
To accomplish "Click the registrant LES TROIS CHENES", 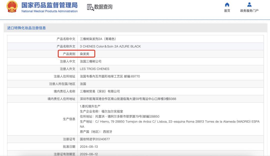I will (x=94, y=69).
